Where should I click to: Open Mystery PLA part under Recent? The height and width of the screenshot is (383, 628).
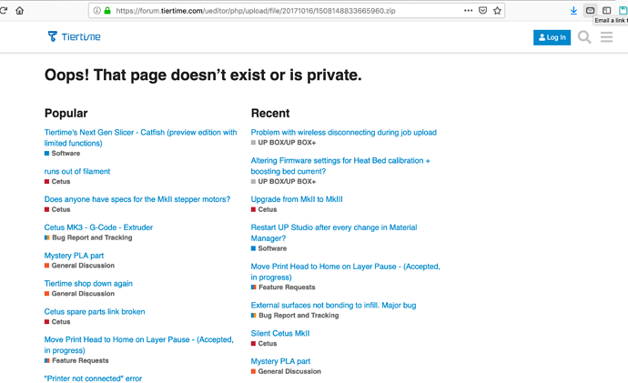[x=280, y=361]
